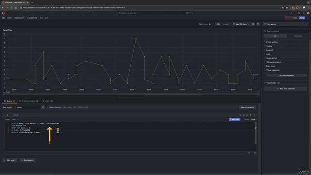Image resolution: width=311 pixels, height=175 pixels.
Task: Expand the Tooltip section
Action: click(269, 46)
